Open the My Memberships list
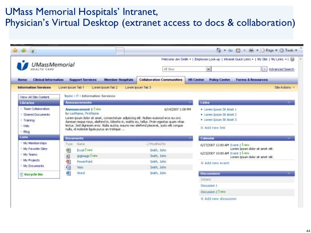The width and height of the screenshot is (311, 233). click(x=35, y=143)
